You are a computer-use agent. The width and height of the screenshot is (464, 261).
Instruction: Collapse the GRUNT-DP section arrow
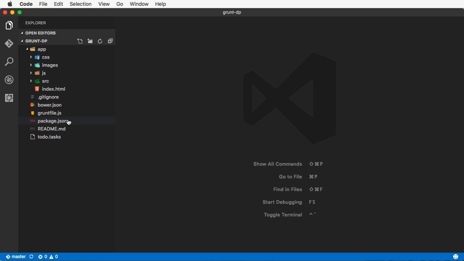pyautogui.click(x=22, y=41)
